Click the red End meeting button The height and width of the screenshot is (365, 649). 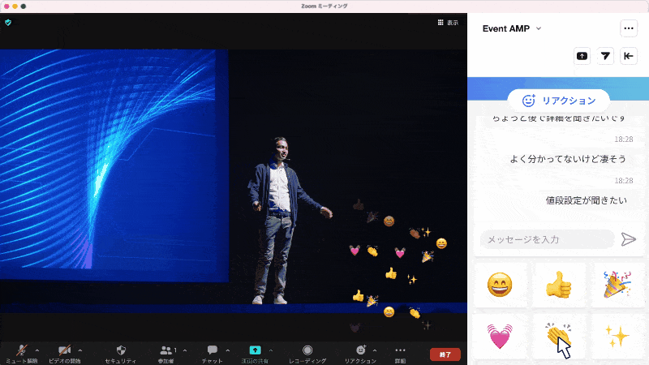coord(445,354)
